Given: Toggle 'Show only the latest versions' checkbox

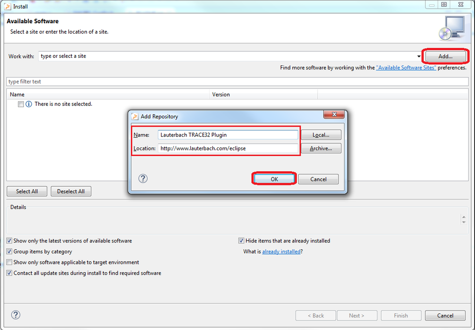Looking at the screenshot, I should coord(10,241).
